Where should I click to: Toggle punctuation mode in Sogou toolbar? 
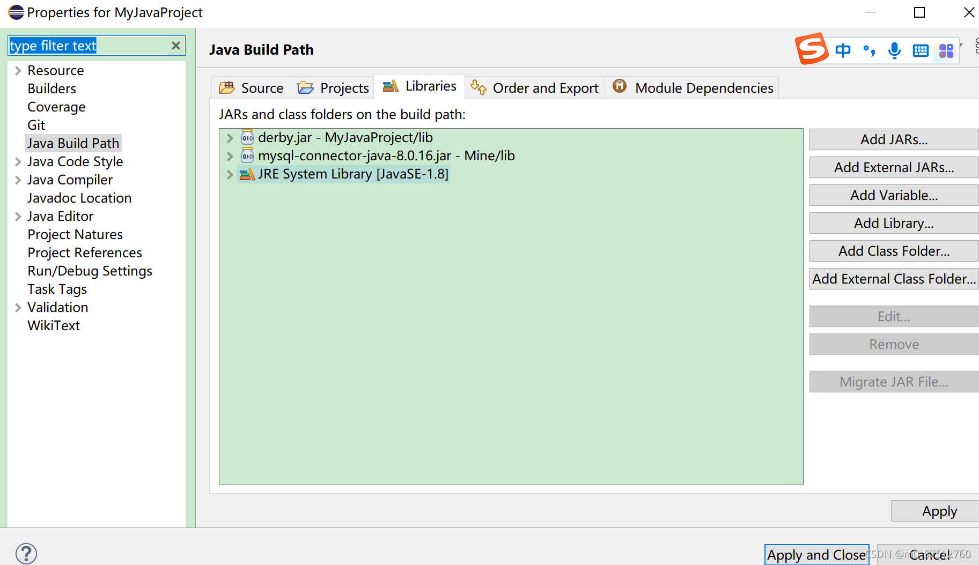[x=869, y=50]
